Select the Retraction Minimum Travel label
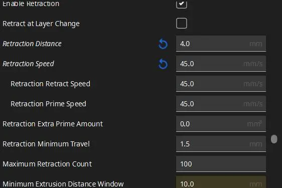282x188 pixels. [x=46, y=144]
